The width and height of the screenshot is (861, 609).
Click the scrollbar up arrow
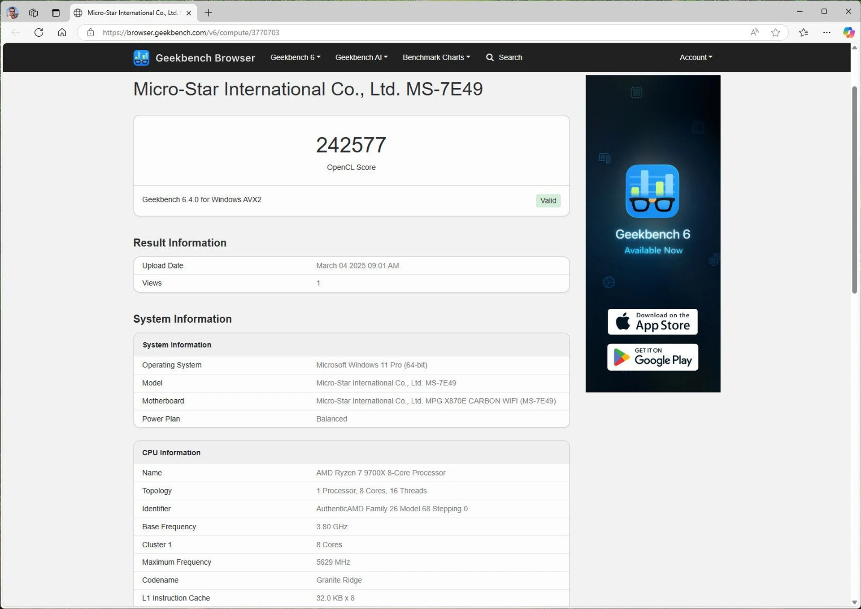[x=854, y=47]
